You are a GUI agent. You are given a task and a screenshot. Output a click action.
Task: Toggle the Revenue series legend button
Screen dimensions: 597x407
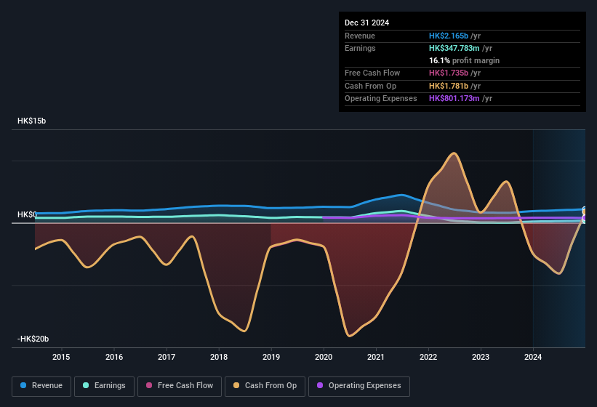tap(41, 386)
